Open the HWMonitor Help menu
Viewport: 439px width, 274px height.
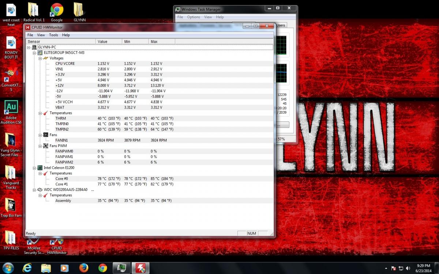pyautogui.click(x=66, y=35)
